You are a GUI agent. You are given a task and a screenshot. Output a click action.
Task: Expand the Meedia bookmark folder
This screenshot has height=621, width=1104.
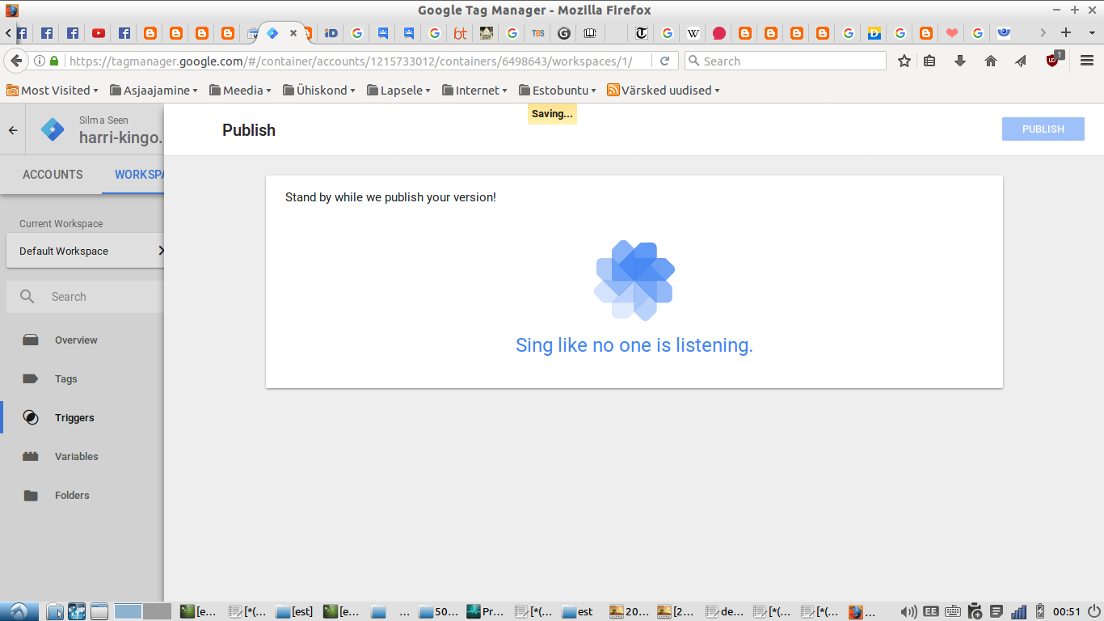tap(240, 91)
